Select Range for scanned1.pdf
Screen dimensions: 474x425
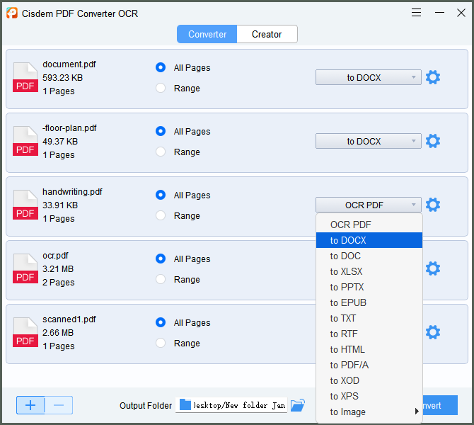(x=161, y=343)
